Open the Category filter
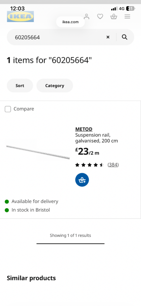Viewport: 141px width, 306px height. click(x=55, y=86)
